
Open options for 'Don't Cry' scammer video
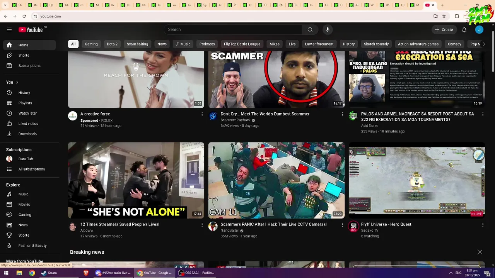click(x=342, y=114)
